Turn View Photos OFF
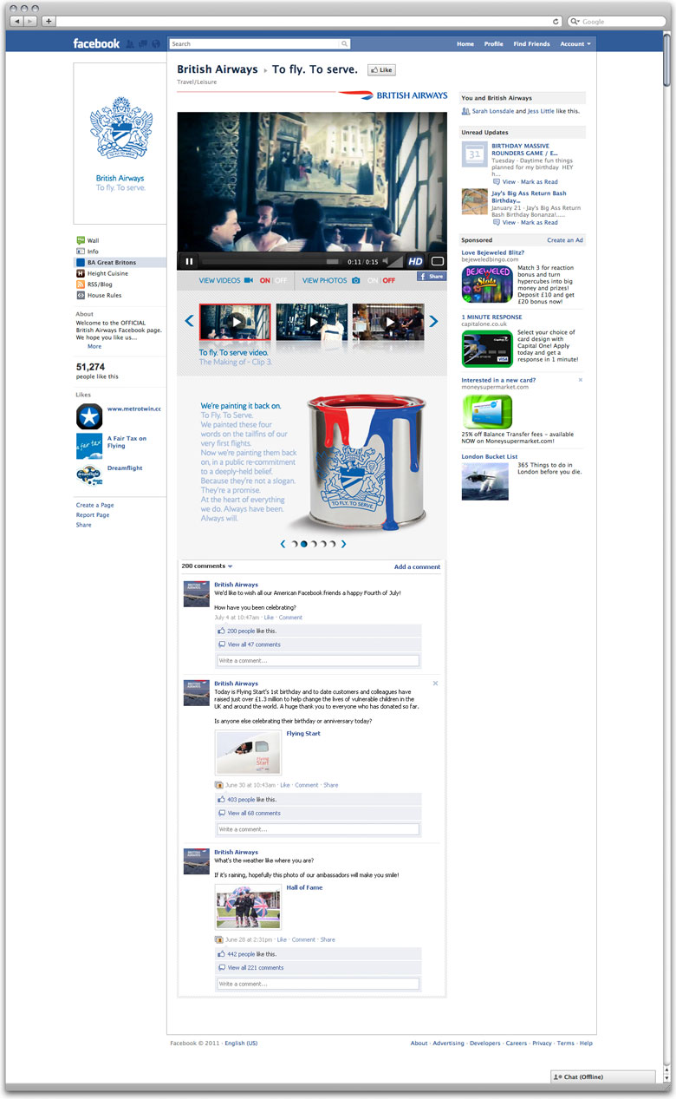Viewport: 676px width, 1099px height. (x=389, y=281)
